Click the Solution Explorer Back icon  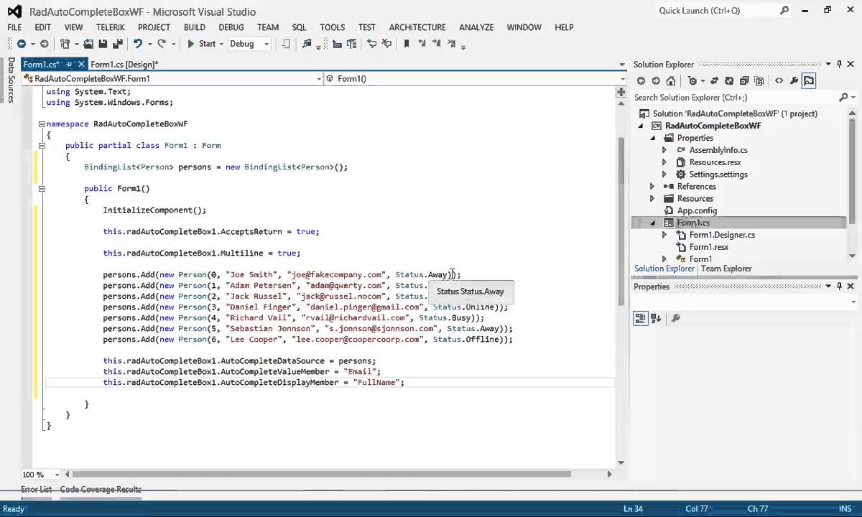pyautogui.click(x=641, y=81)
